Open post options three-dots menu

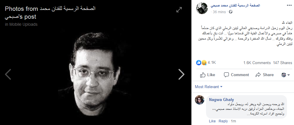pyautogui.click(x=289, y=6)
